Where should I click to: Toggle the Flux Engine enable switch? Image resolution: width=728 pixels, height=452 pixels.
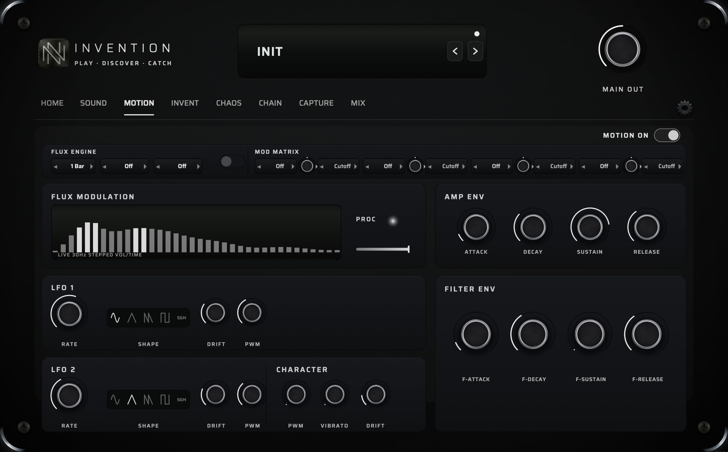(232, 161)
